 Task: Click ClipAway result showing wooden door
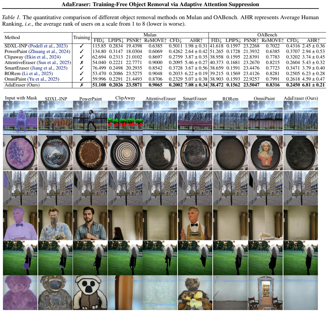click(x=125, y=292)
